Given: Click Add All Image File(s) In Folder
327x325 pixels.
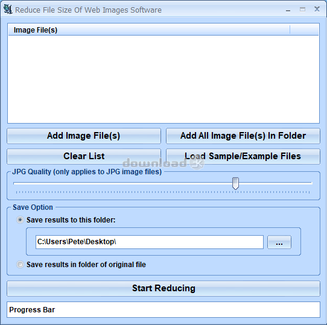Looking at the screenshot, I should point(243,136).
